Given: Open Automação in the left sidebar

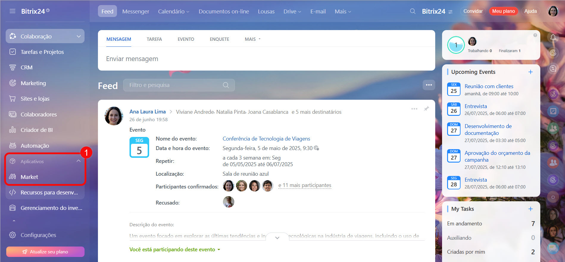Looking at the screenshot, I should click(35, 146).
